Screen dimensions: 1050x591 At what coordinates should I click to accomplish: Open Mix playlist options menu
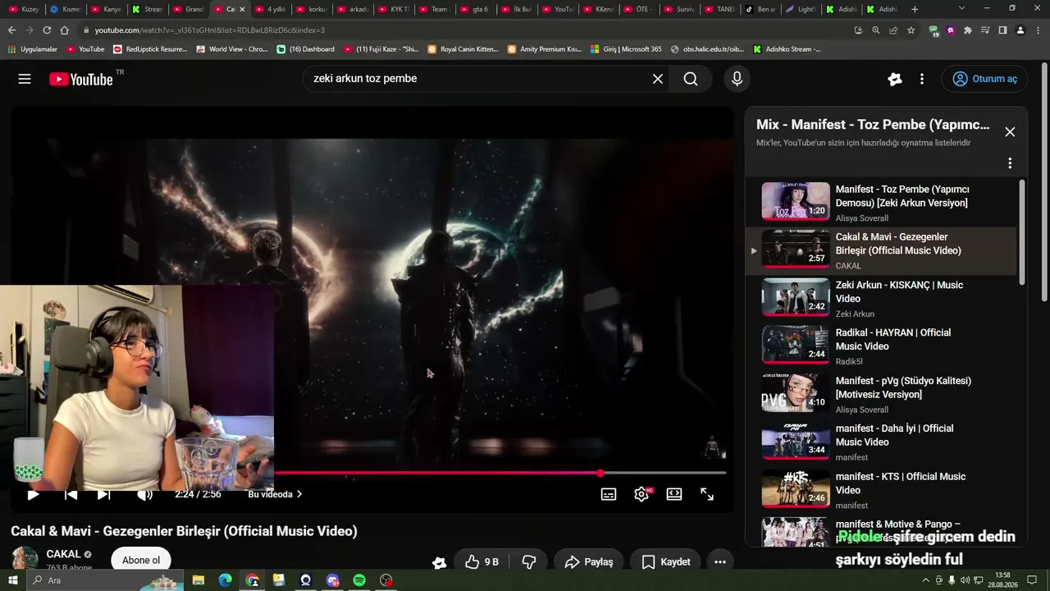[1010, 163]
